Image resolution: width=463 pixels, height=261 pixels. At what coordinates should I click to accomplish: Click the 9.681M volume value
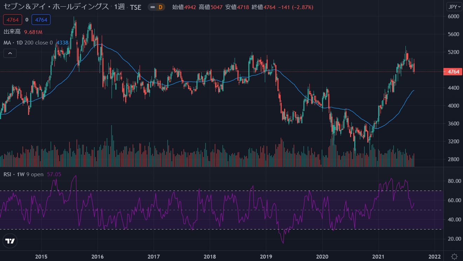point(33,32)
